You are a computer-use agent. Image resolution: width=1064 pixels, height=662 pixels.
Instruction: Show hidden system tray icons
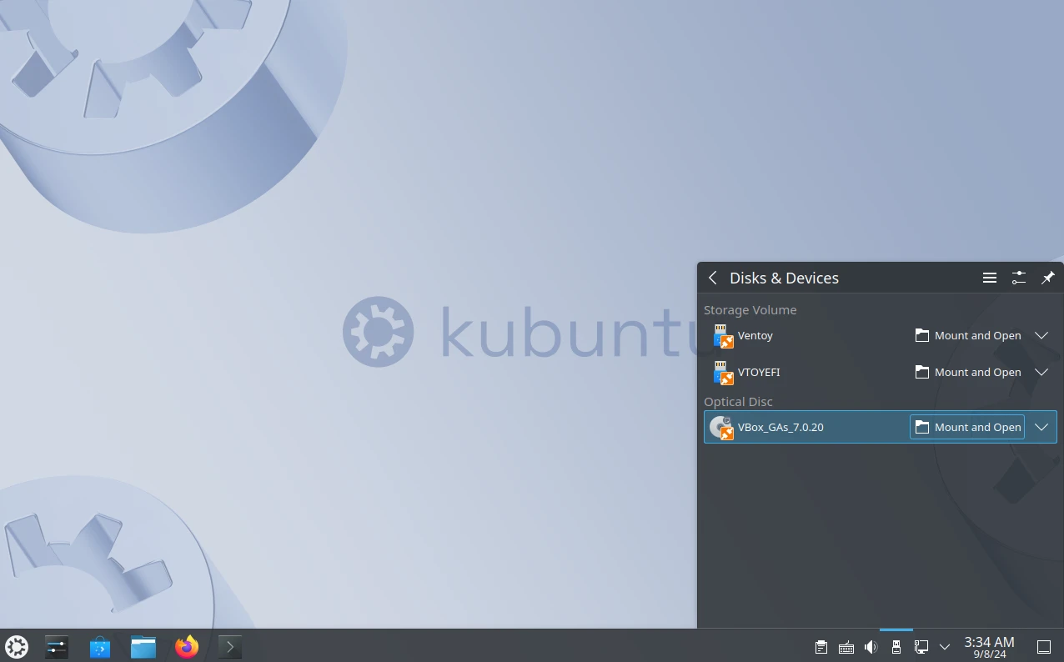[x=945, y=647]
